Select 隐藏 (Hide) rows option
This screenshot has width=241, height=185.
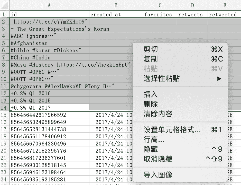[x=151, y=149]
